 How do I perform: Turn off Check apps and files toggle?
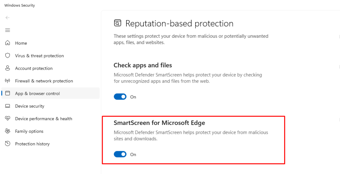click(120, 97)
